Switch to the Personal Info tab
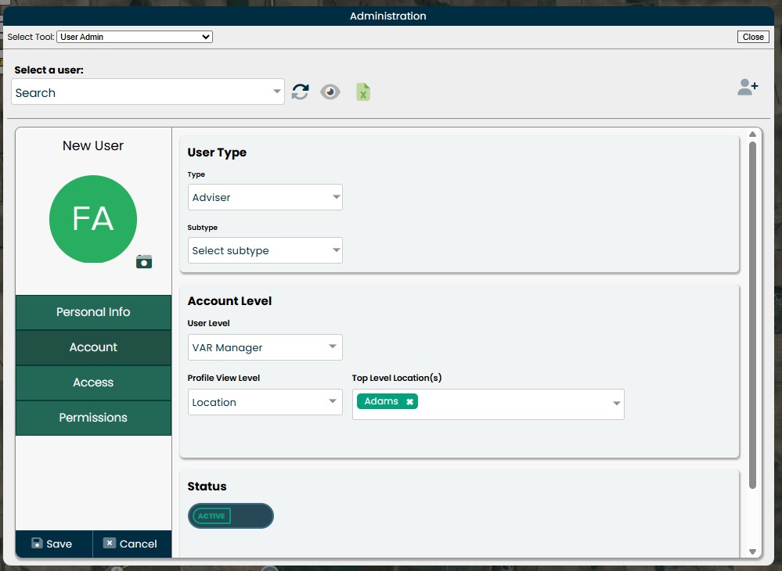Image resolution: width=782 pixels, height=571 pixels. click(x=93, y=312)
